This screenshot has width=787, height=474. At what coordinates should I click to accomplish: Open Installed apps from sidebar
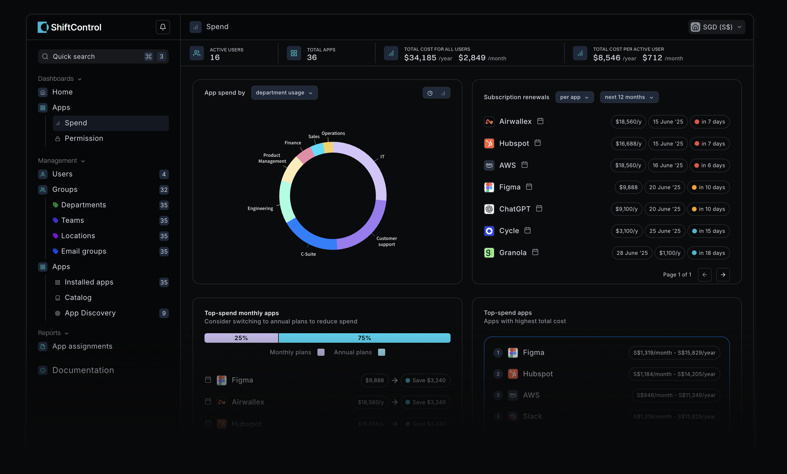89,282
